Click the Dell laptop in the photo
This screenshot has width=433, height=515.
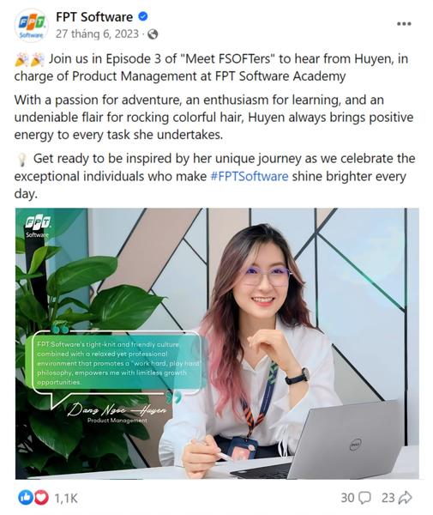328,440
